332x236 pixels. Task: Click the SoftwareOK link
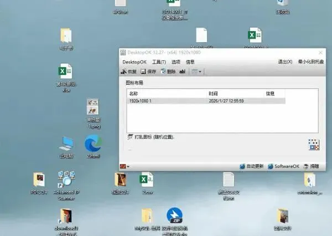pos(283,166)
